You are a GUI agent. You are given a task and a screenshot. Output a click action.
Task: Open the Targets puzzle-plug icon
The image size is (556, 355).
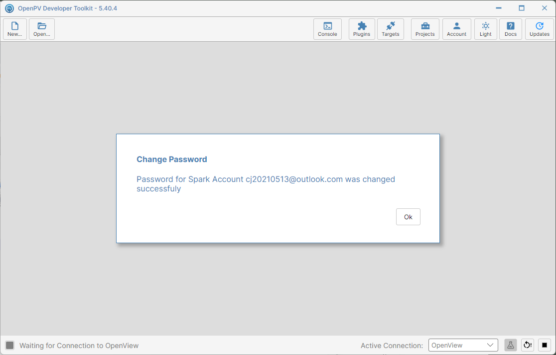coord(391,29)
